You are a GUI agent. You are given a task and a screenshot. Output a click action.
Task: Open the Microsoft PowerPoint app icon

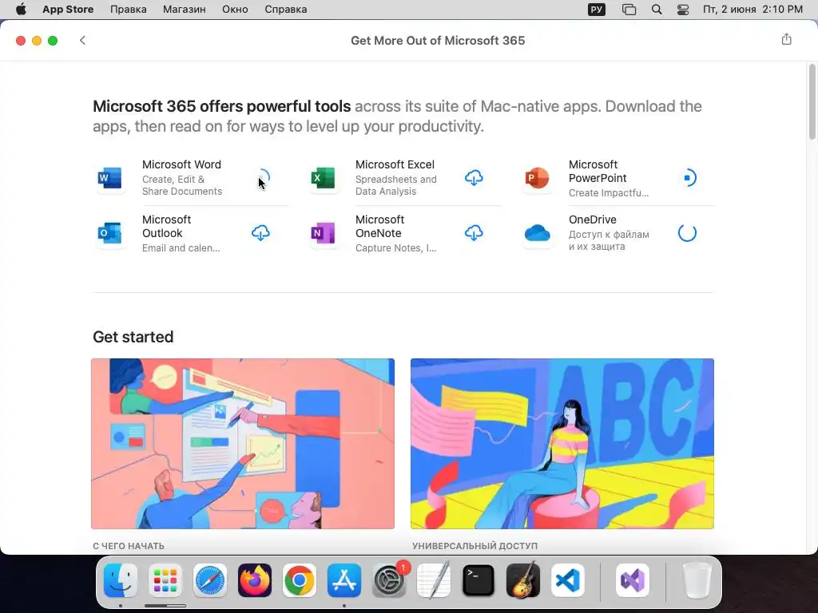point(537,178)
